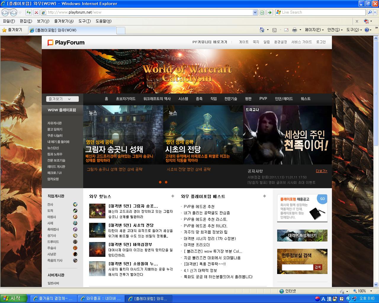The height and width of the screenshot is (303, 379).
Task: Click the 전투정보실 검색 text field
Action: click(x=297, y=267)
